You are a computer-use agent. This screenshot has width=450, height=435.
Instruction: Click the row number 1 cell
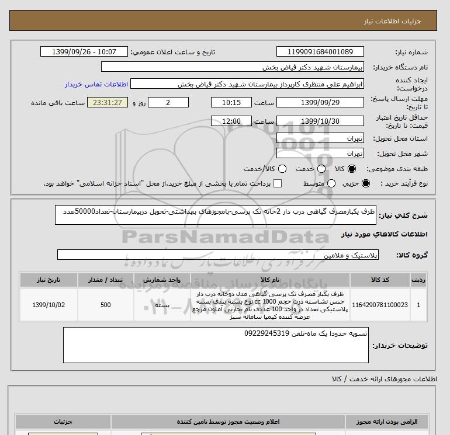(418, 305)
